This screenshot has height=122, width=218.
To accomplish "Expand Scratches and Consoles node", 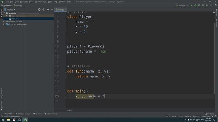I will point(4,24).
